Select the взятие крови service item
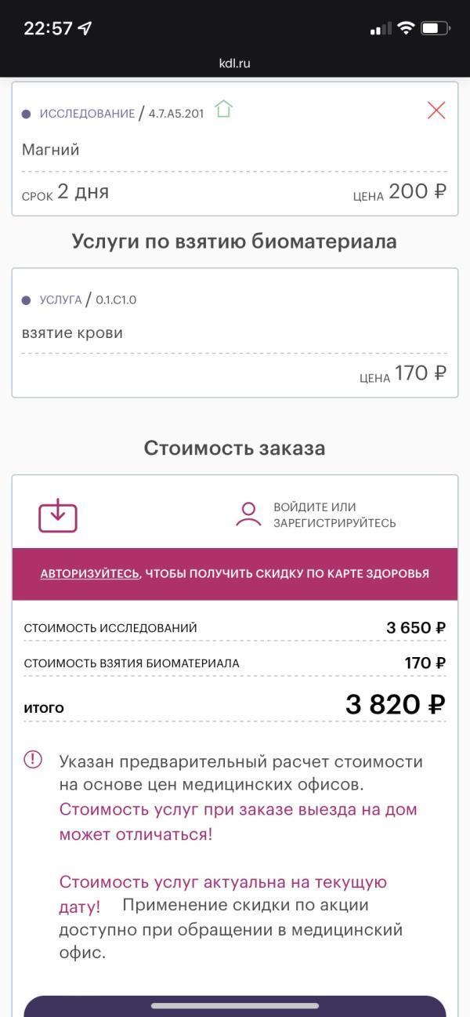 click(72, 333)
